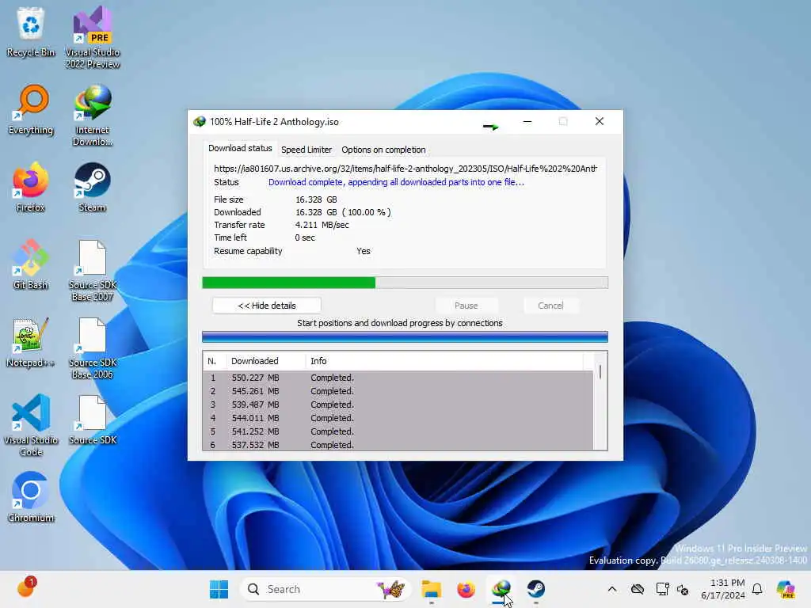The height and width of the screenshot is (608, 811).
Task: Click the display/network tray icon
Action: tap(662, 589)
